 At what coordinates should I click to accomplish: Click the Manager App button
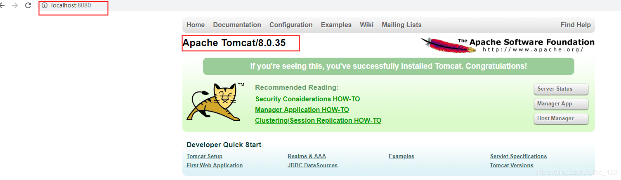(x=561, y=104)
